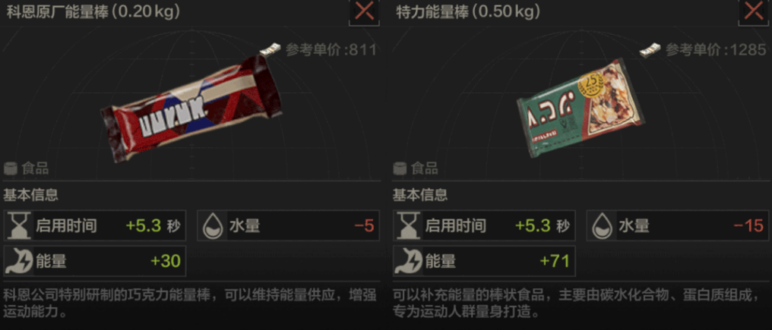Click the cash icon beside 参考单价:811
The height and width of the screenshot is (330, 772).
point(271,49)
